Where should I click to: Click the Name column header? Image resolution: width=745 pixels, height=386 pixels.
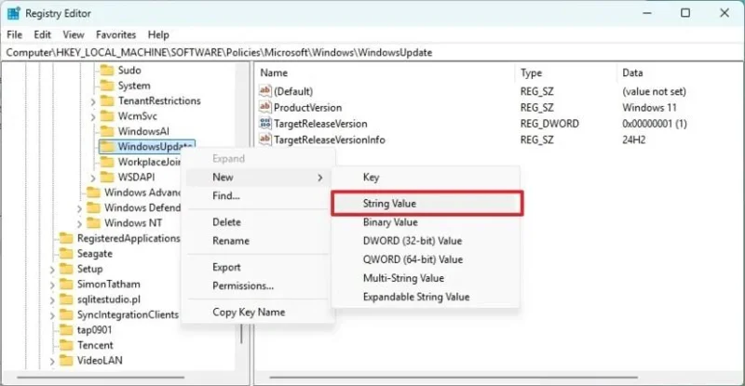386,73
